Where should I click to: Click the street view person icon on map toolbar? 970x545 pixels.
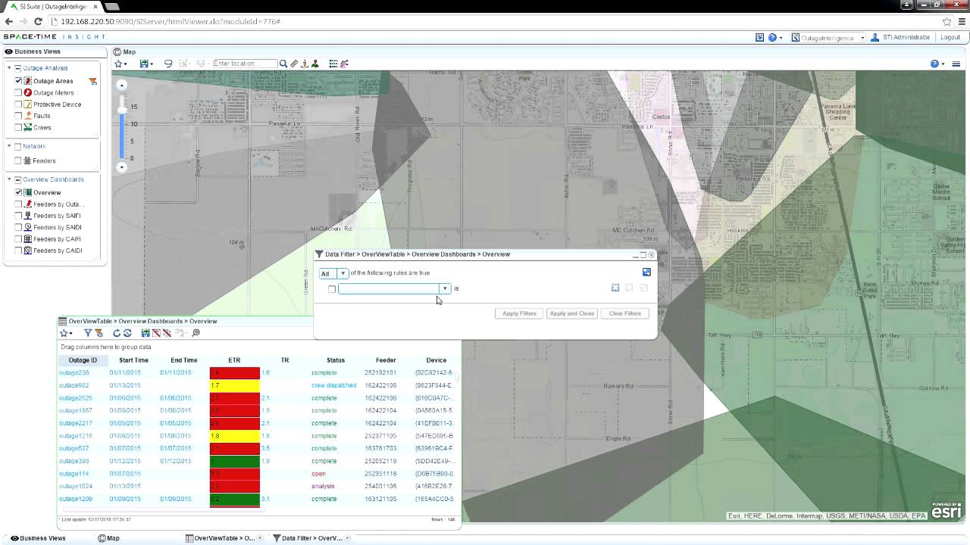[x=305, y=64]
